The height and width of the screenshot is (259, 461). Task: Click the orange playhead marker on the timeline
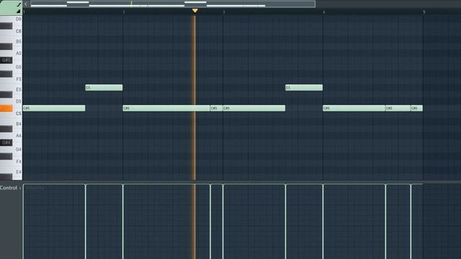click(x=195, y=11)
